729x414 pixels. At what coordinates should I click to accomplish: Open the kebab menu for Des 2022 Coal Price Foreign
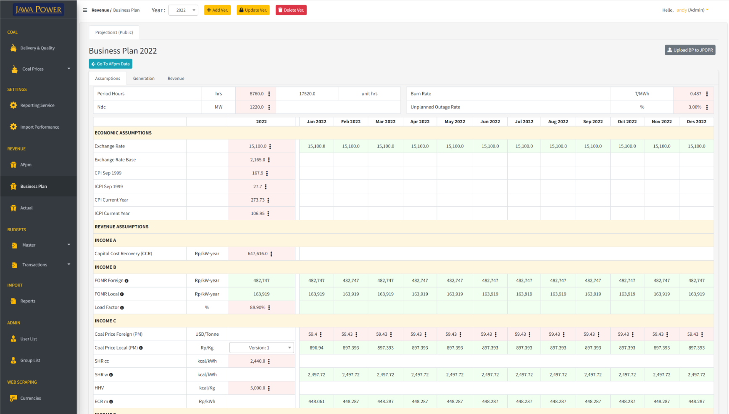click(x=702, y=335)
